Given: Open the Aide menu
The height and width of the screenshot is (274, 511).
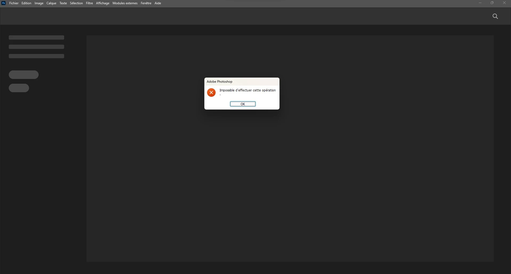Looking at the screenshot, I should [x=158, y=3].
